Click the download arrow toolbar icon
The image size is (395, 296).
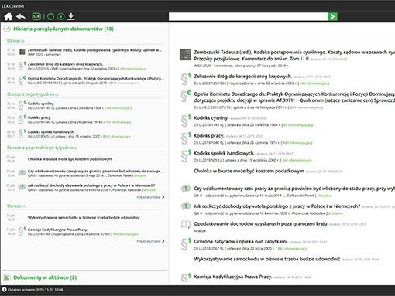tap(70, 17)
